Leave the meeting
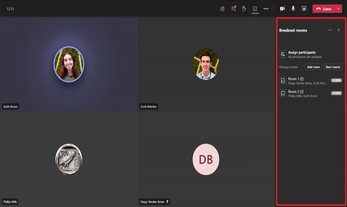 click(324, 9)
